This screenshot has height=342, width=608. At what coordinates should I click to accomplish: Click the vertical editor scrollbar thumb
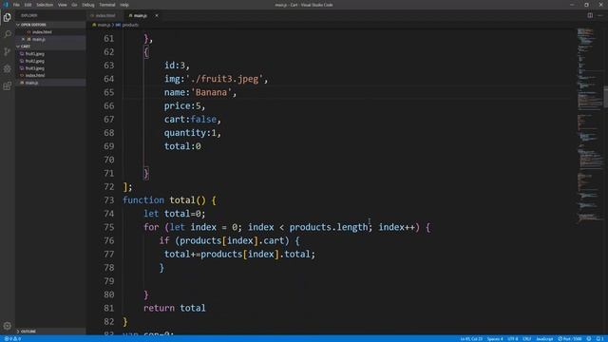click(x=606, y=97)
